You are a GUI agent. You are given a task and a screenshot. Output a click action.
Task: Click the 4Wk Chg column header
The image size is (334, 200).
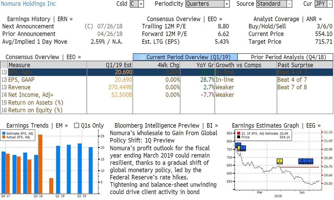click(156, 65)
